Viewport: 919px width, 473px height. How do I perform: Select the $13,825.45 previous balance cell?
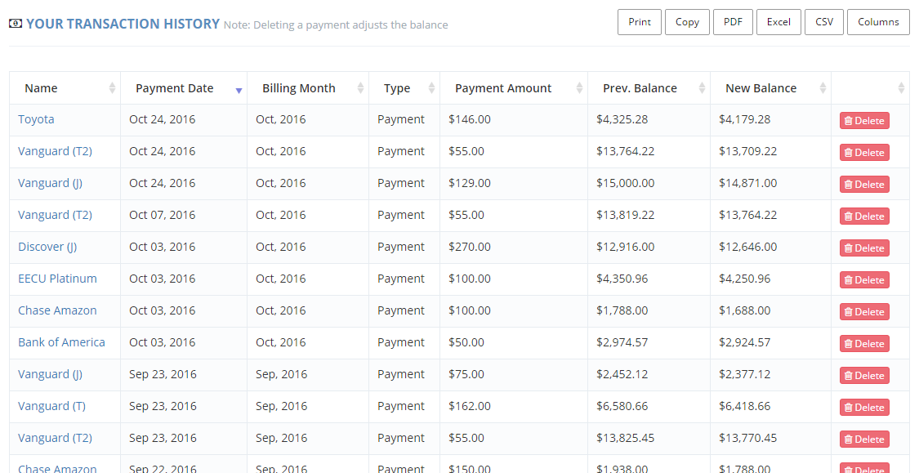pos(649,438)
